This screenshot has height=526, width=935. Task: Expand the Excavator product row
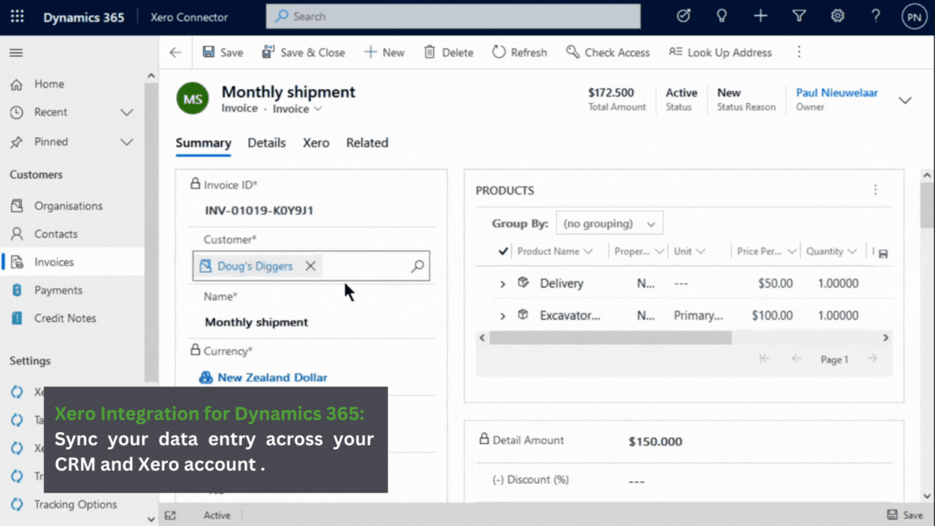click(x=502, y=316)
